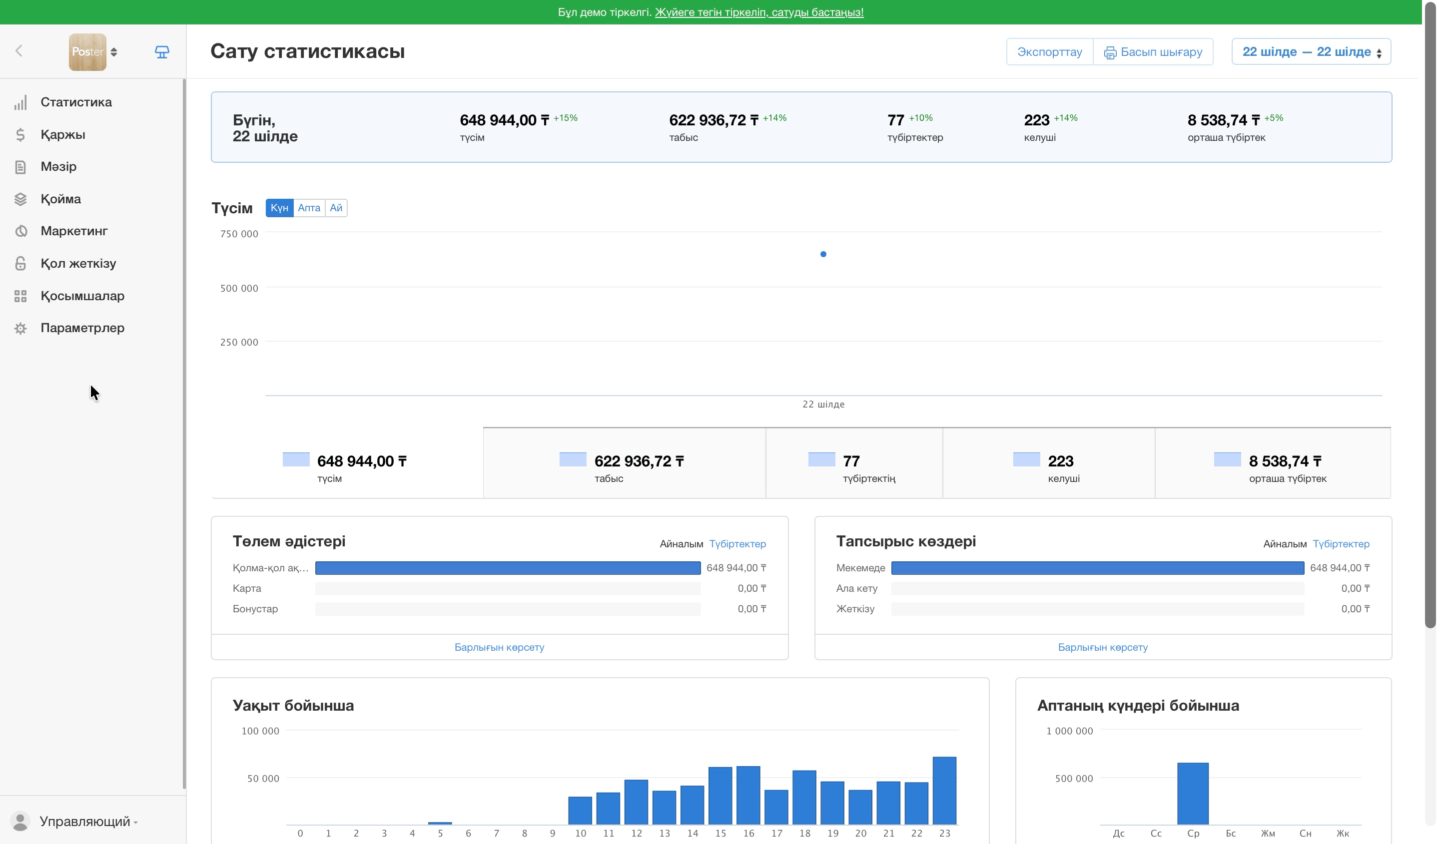
Task: Click the Қойма layers icon
Action: [20, 199]
